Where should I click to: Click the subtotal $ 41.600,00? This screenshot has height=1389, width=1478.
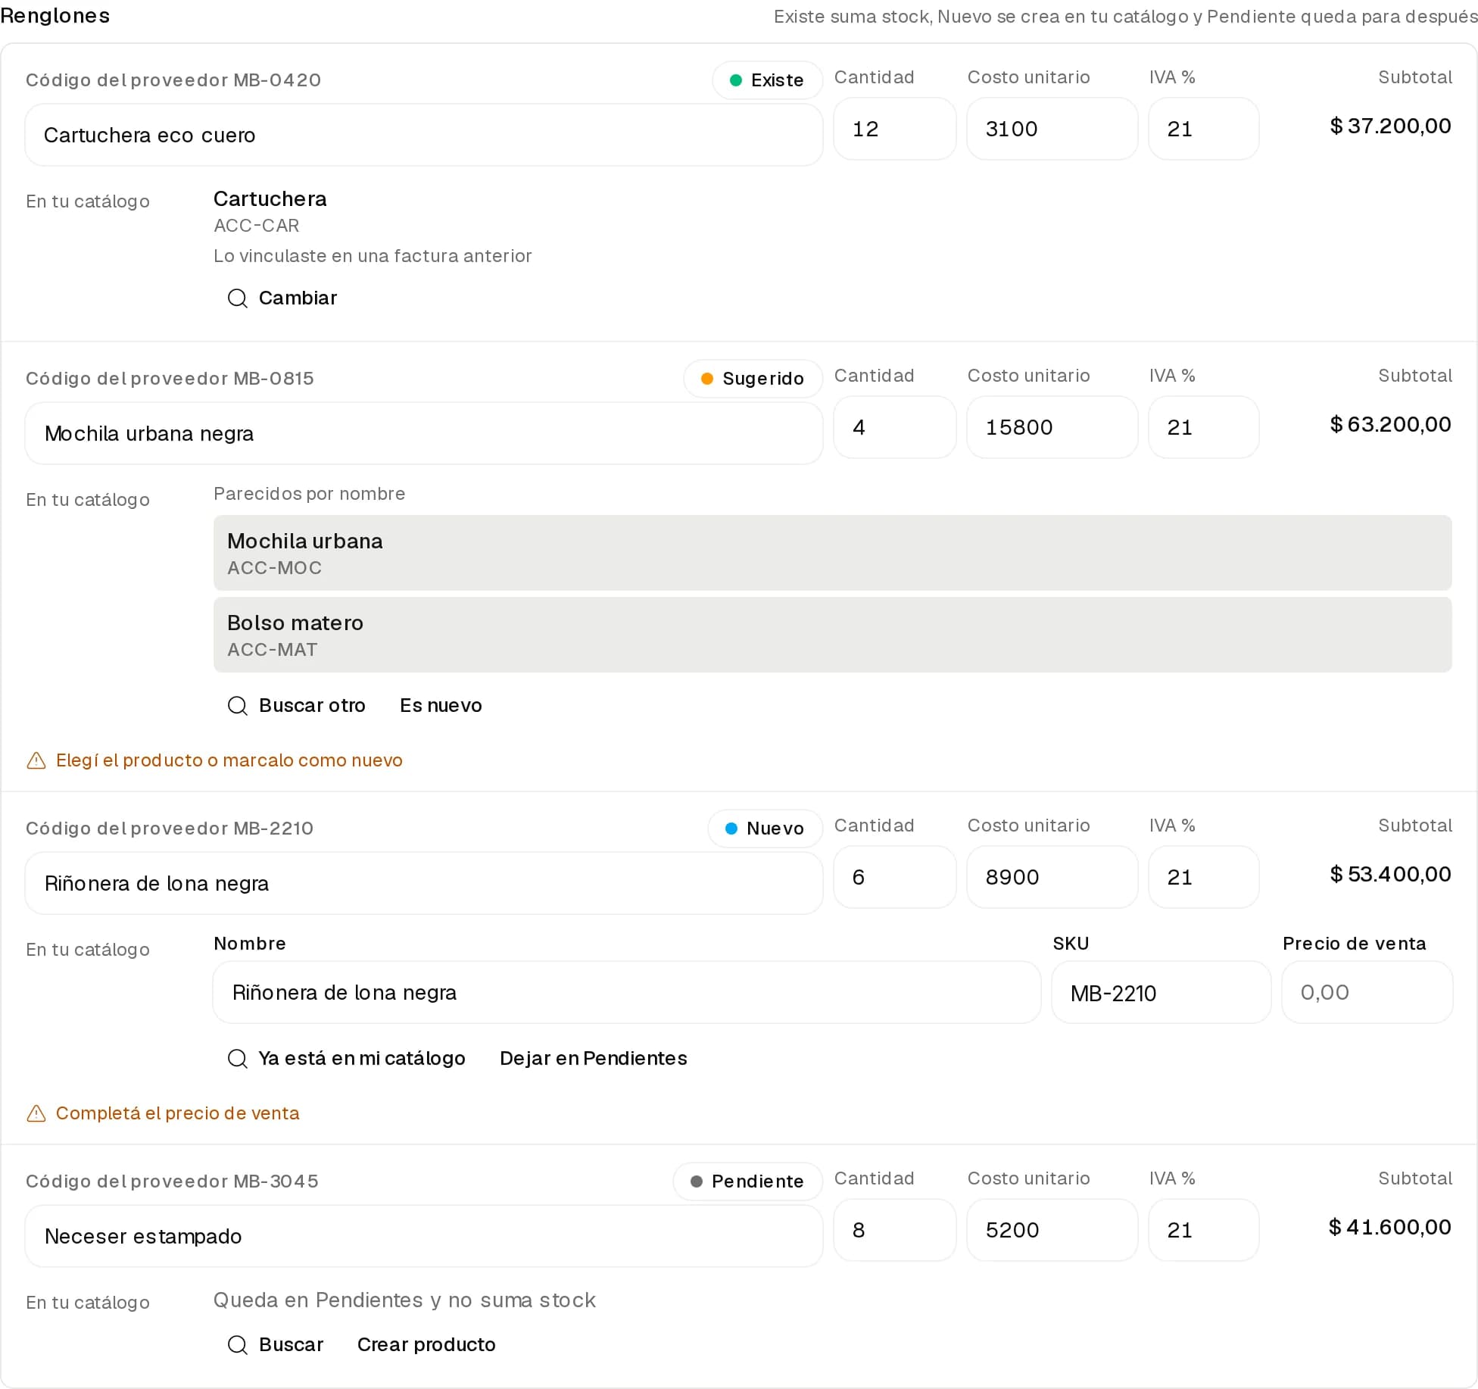[x=1390, y=1227]
